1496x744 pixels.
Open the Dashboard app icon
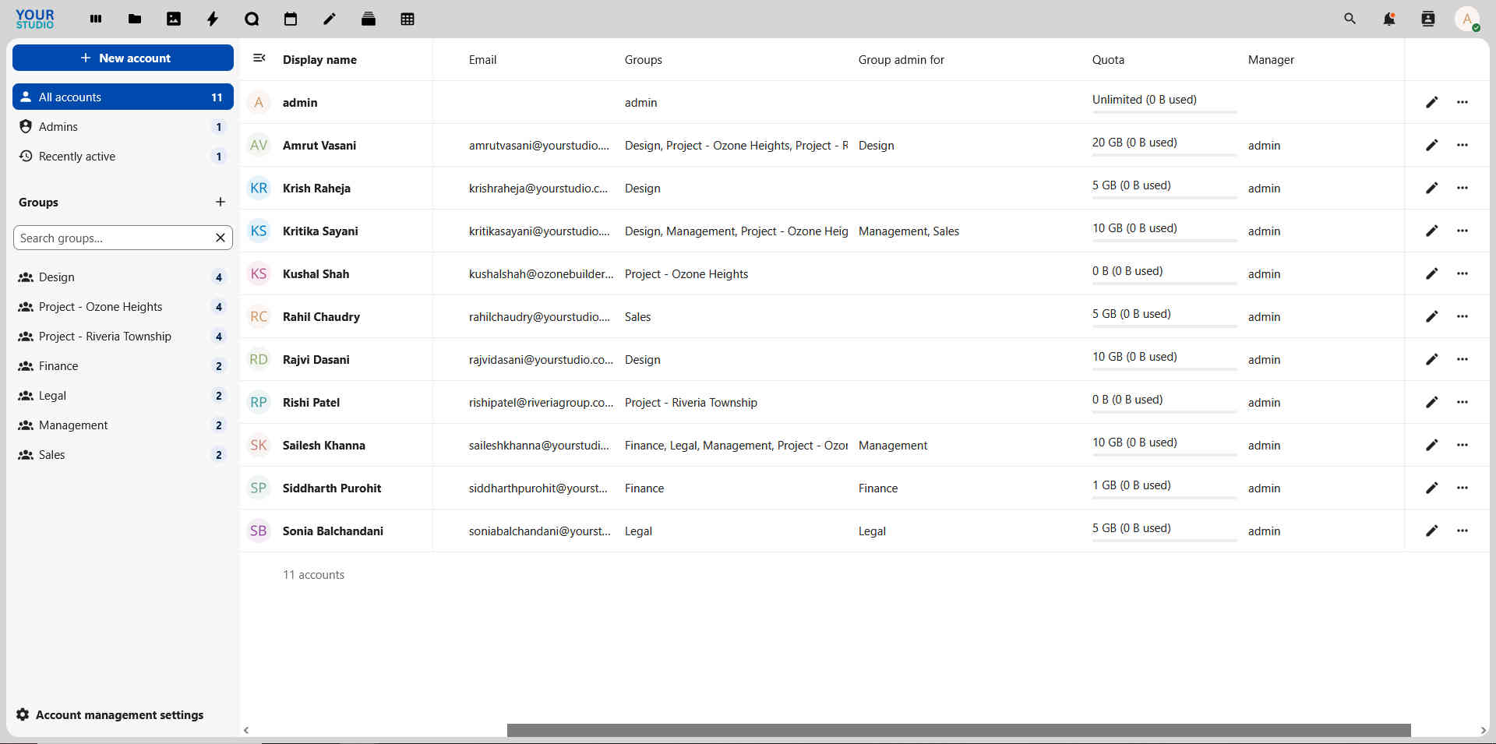click(96, 19)
